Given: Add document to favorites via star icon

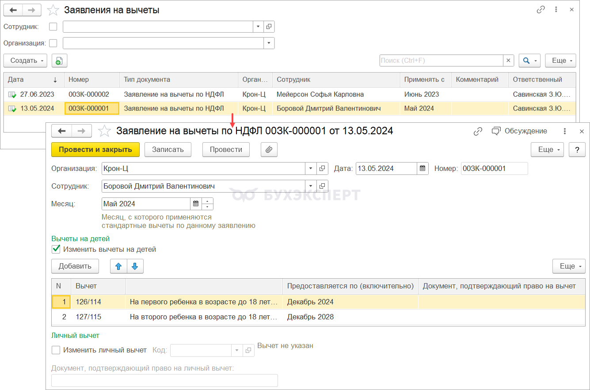Looking at the screenshot, I should 104,131.
